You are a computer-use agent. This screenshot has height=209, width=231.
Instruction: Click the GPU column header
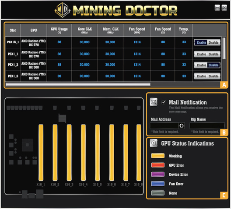(x=34, y=30)
